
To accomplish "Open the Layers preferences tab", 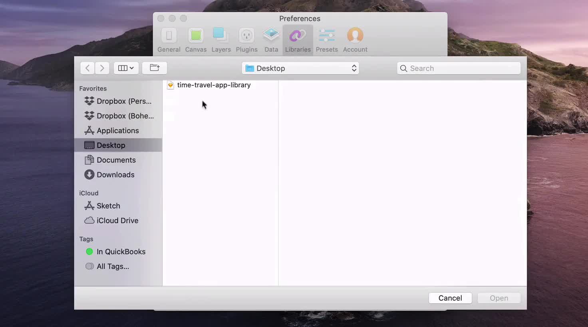I will pos(221,40).
